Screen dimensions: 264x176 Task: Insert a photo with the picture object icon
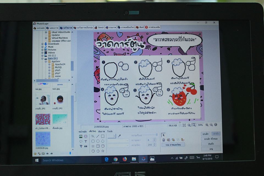click(x=81, y=136)
